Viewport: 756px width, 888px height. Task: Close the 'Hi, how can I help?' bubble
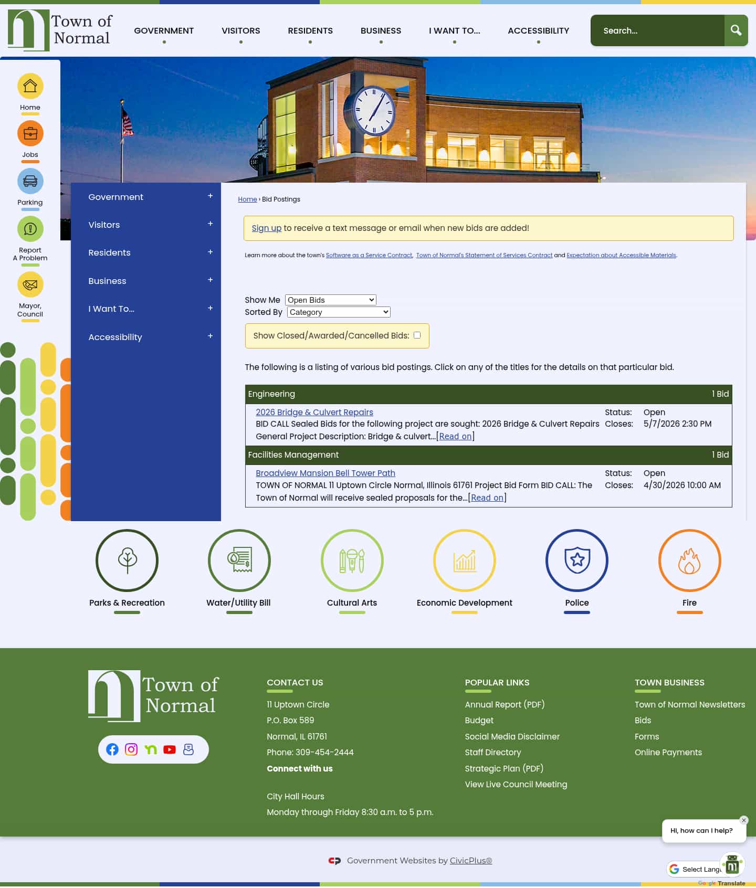(x=743, y=820)
